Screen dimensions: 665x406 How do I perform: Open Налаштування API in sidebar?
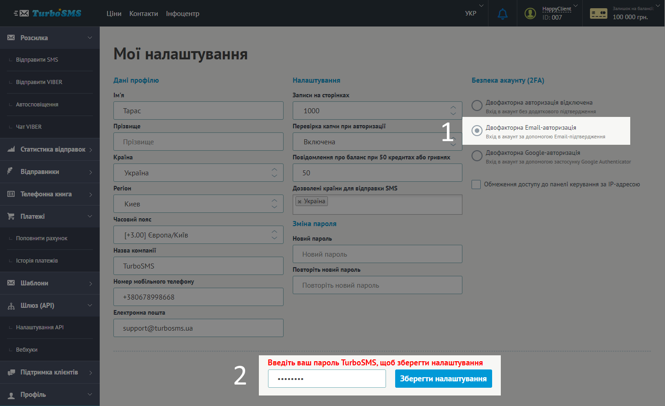click(40, 327)
